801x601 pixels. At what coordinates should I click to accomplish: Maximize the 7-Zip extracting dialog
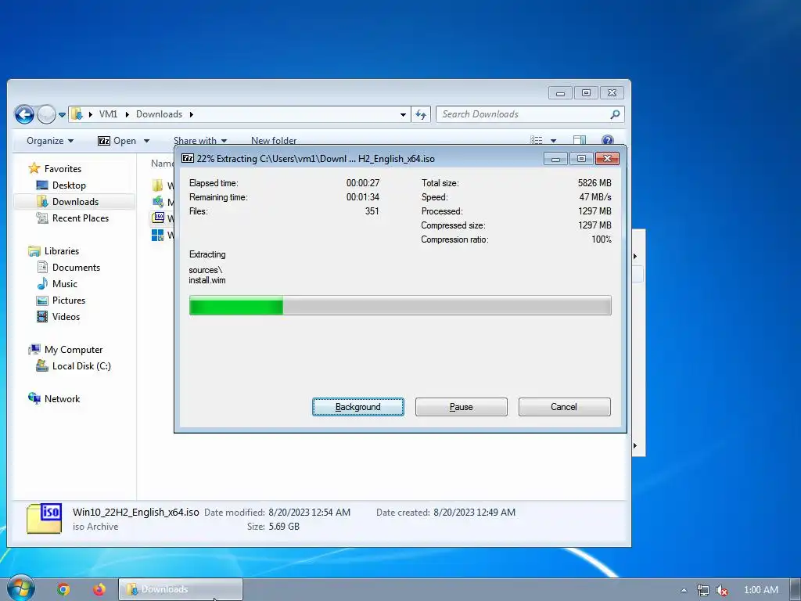[581, 159]
